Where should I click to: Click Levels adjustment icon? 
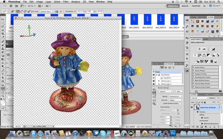204,49
